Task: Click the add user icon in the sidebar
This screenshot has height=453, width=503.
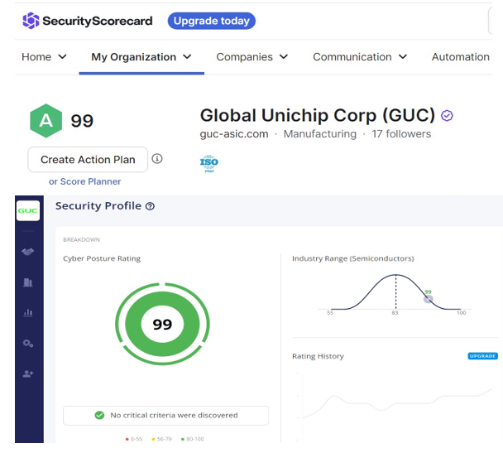Action: point(28,373)
